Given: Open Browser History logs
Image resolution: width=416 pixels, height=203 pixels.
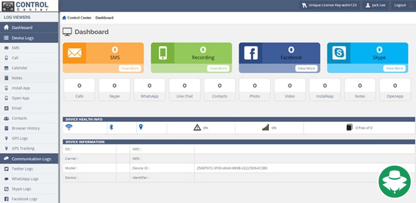Looking at the screenshot, I should (25, 128).
